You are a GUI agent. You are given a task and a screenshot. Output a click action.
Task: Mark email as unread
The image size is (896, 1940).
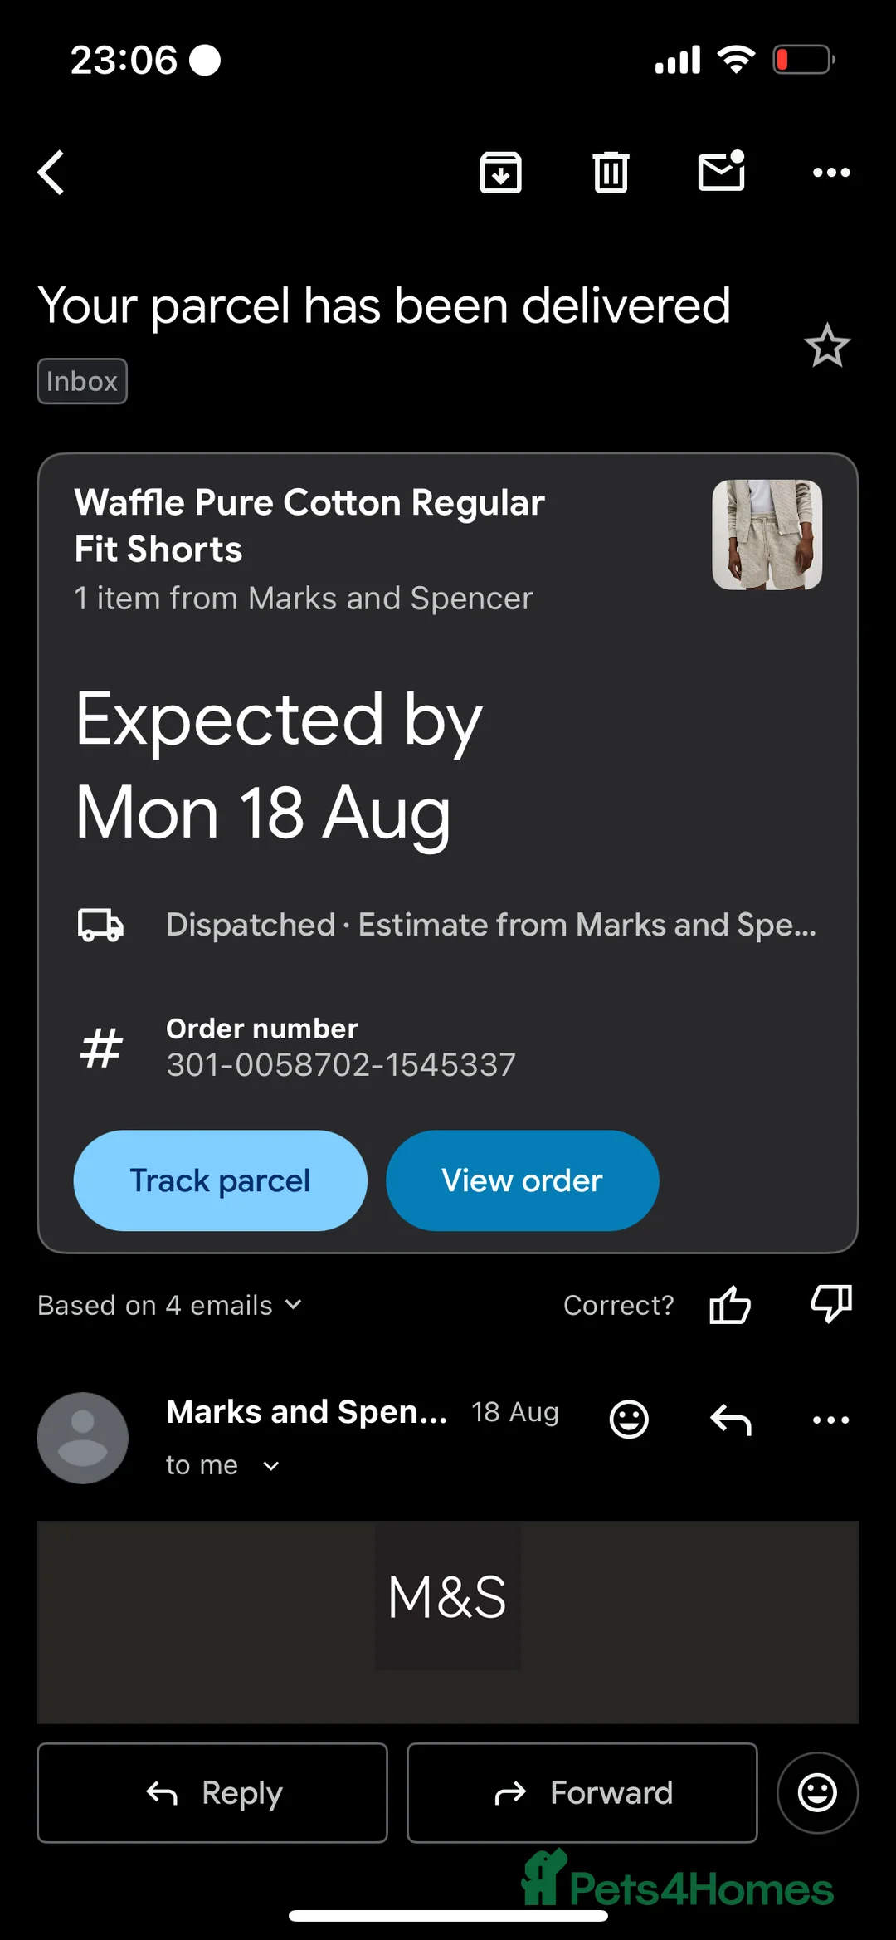[721, 172]
